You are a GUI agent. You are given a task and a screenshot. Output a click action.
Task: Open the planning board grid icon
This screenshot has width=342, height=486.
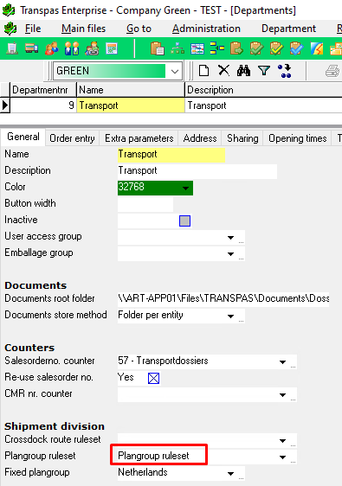[197, 48]
